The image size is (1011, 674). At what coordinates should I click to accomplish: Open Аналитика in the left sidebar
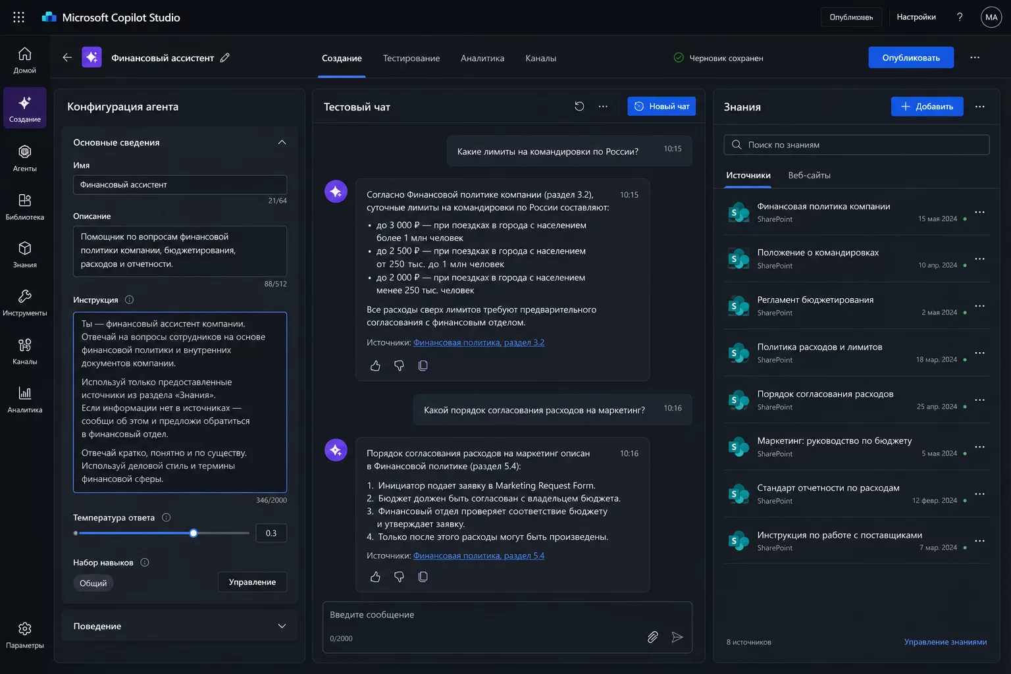[25, 400]
